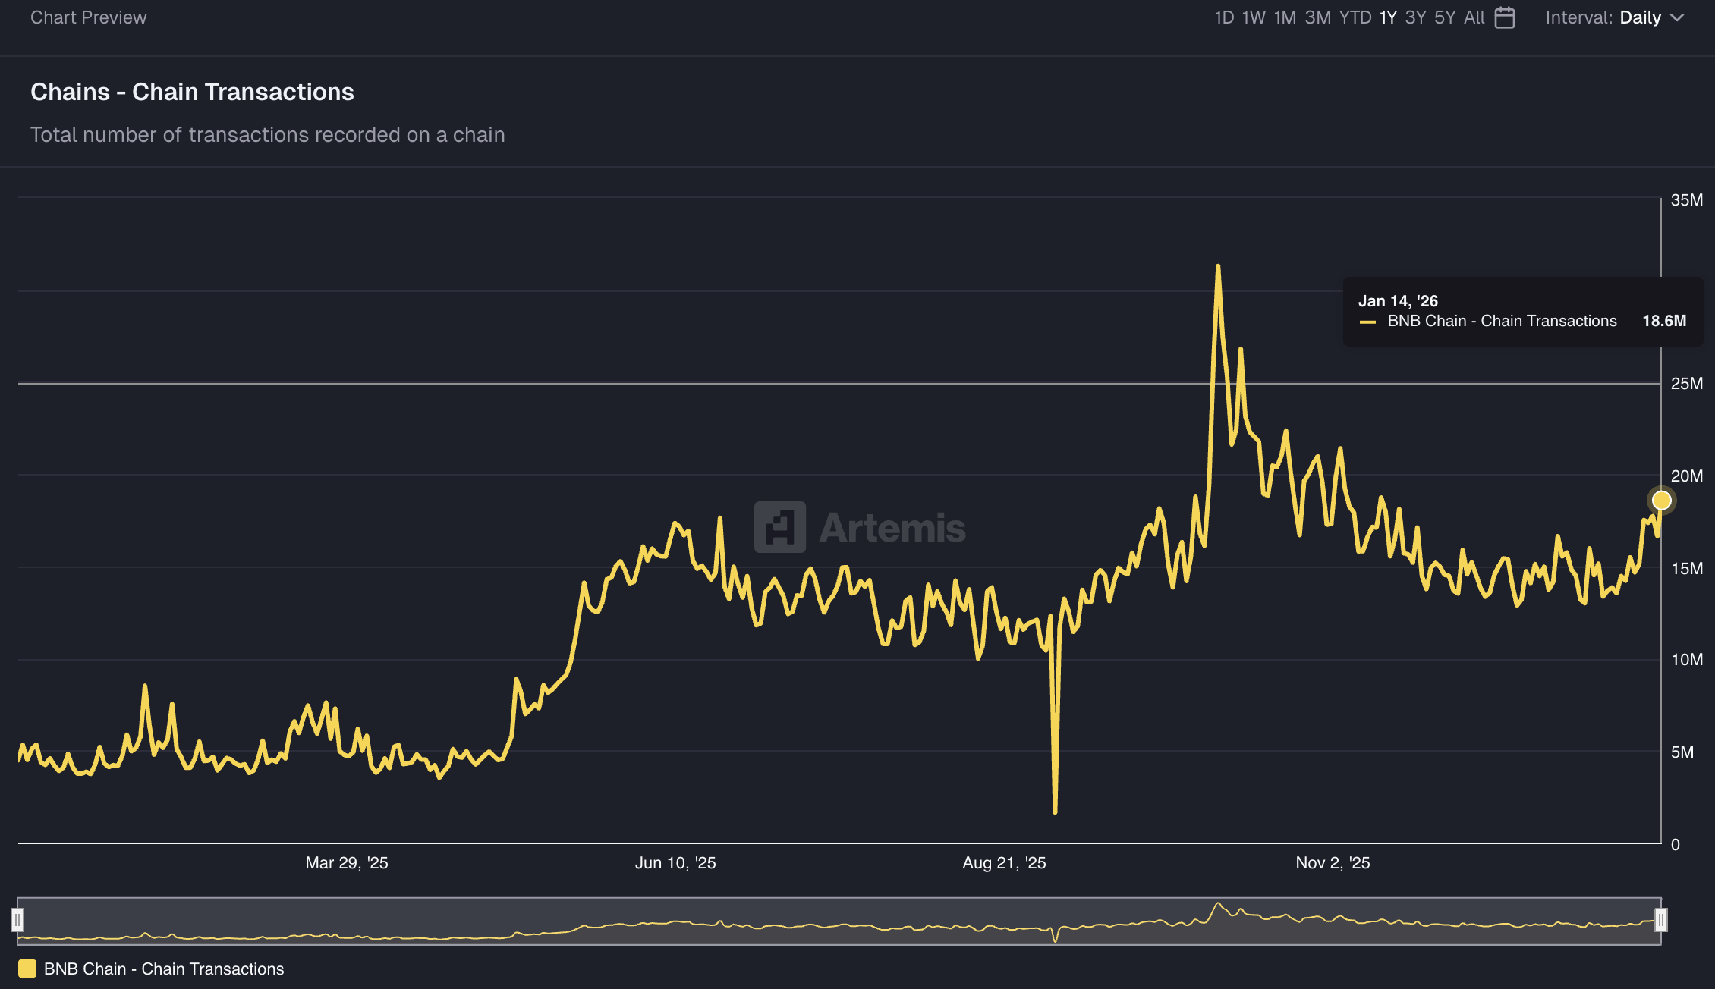Select the 1D time range

[1223, 17]
